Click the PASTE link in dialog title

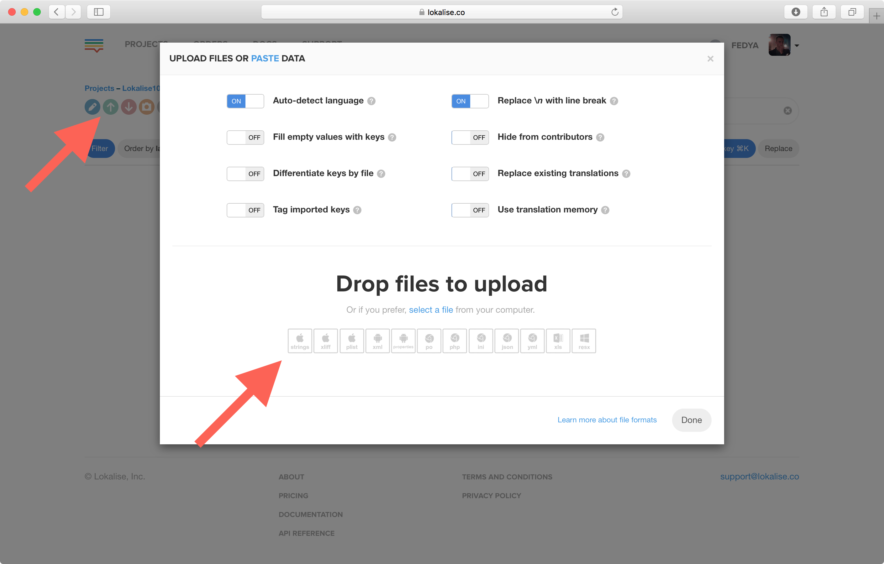(x=265, y=58)
